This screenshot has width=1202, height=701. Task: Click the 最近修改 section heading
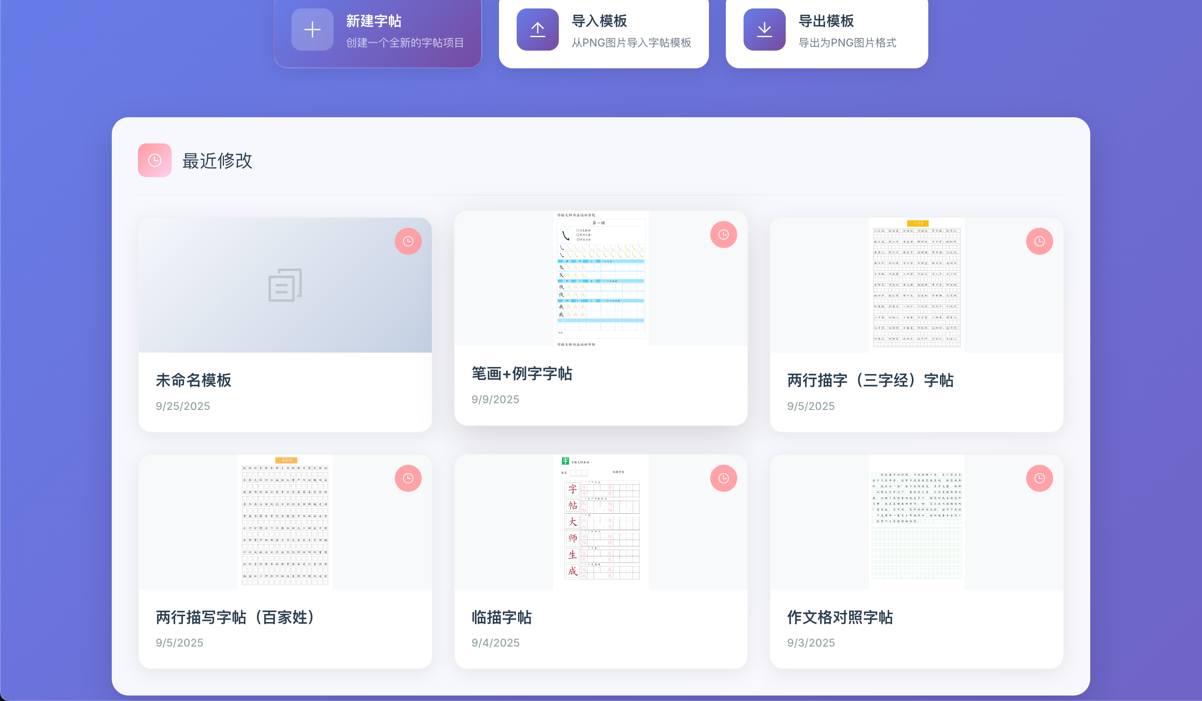(217, 161)
